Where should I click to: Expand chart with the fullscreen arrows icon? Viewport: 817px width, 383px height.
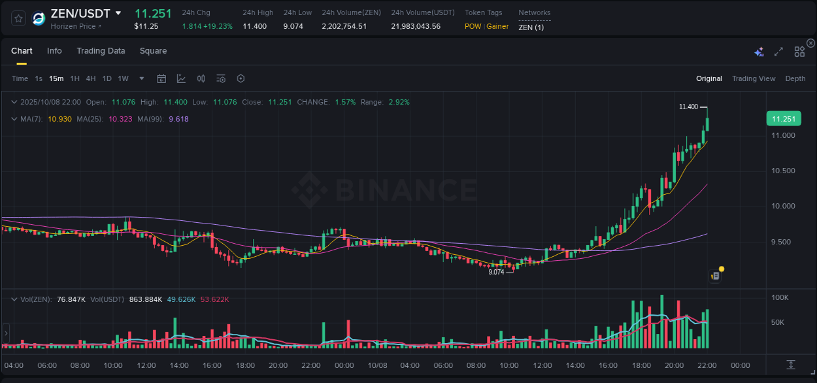pos(778,51)
